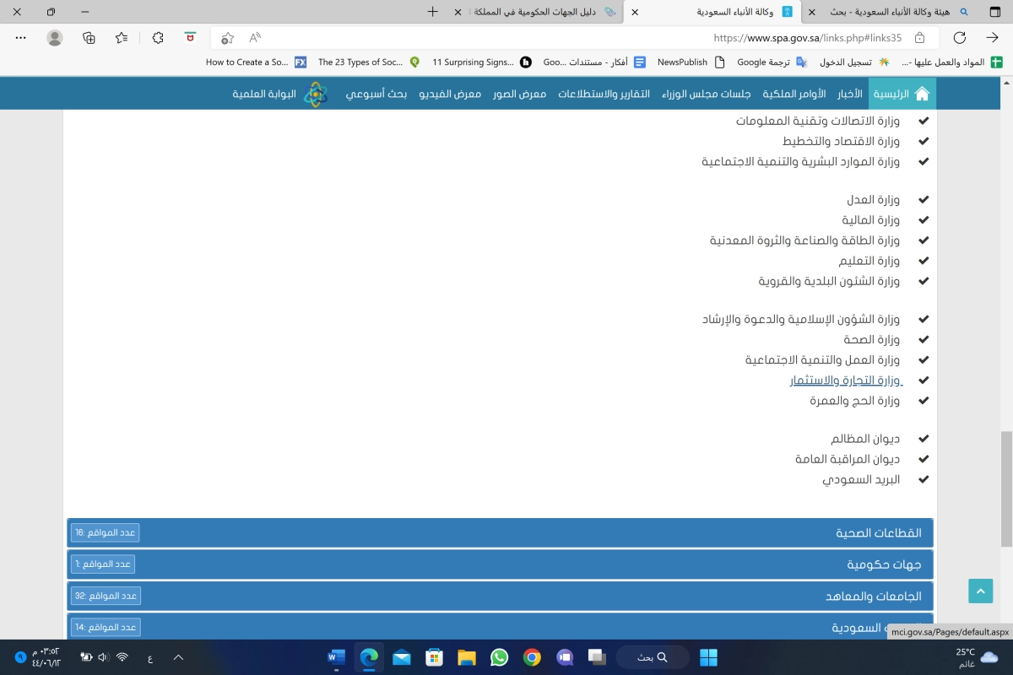Add this page to favorites star icon

pos(227,38)
